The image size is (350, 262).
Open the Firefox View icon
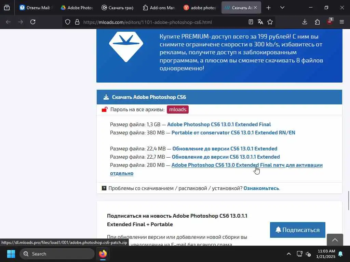pos(7,8)
